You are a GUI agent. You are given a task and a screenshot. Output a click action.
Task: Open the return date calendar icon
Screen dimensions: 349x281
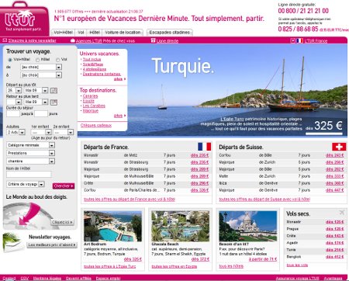pyautogui.click(x=54, y=102)
